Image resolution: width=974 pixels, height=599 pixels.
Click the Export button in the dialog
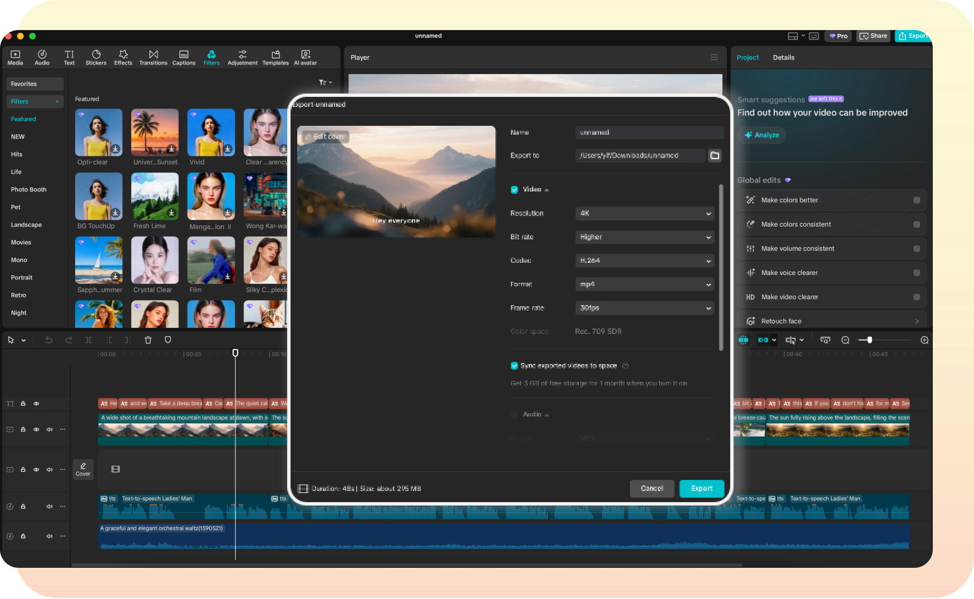(x=701, y=488)
